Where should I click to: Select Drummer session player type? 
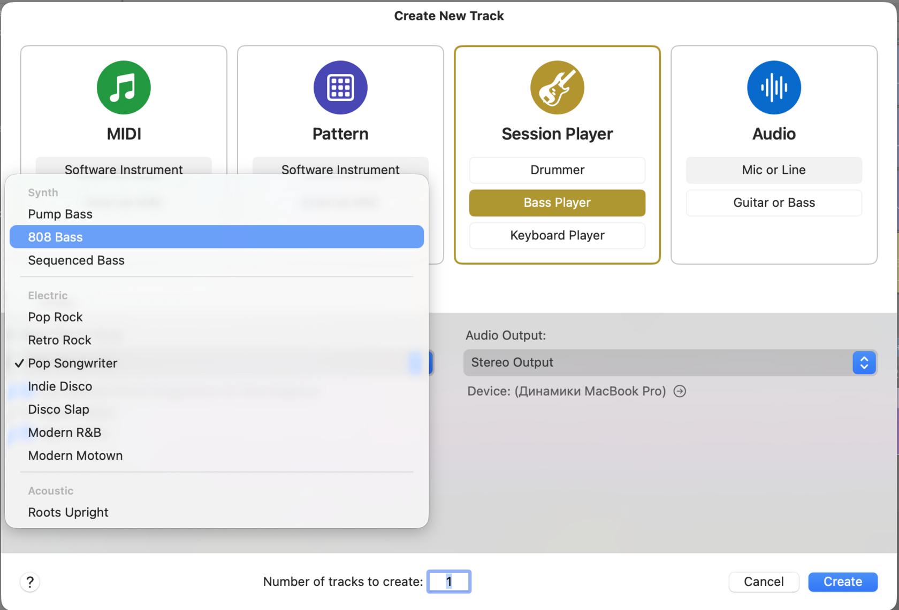(x=557, y=170)
